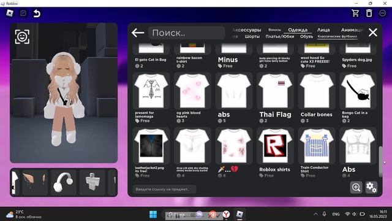Screen dimensions: 392x221
Task: Click the 'El gato Cat in Bag' label
Action: (151, 60)
